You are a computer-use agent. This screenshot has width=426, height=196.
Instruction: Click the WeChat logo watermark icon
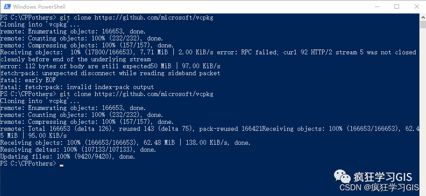tap(342, 176)
